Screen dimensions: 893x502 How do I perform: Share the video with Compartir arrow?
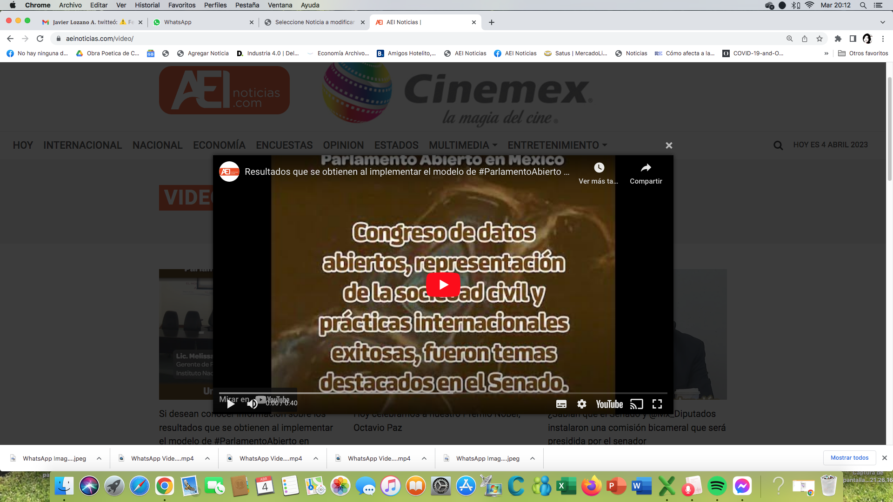coord(646,167)
